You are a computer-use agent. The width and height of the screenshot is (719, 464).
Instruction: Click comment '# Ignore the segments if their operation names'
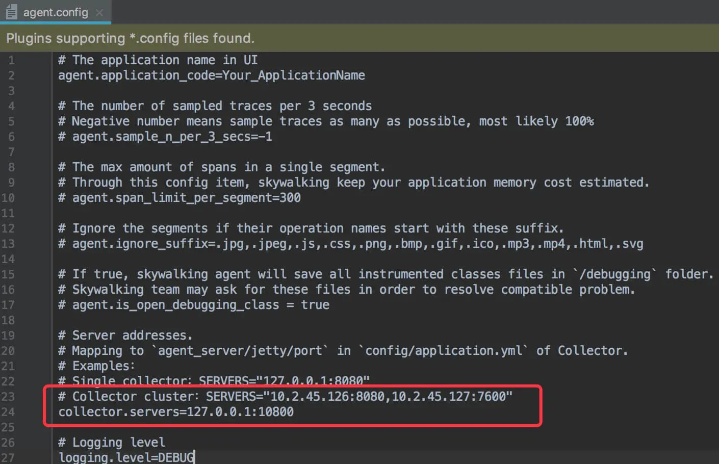(311, 228)
